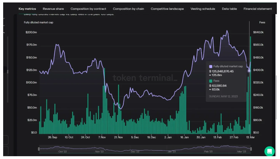Click the '27. Feb' x-axis label
The height and width of the screenshot is (159, 280).
pyautogui.click(x=234, y=137)
